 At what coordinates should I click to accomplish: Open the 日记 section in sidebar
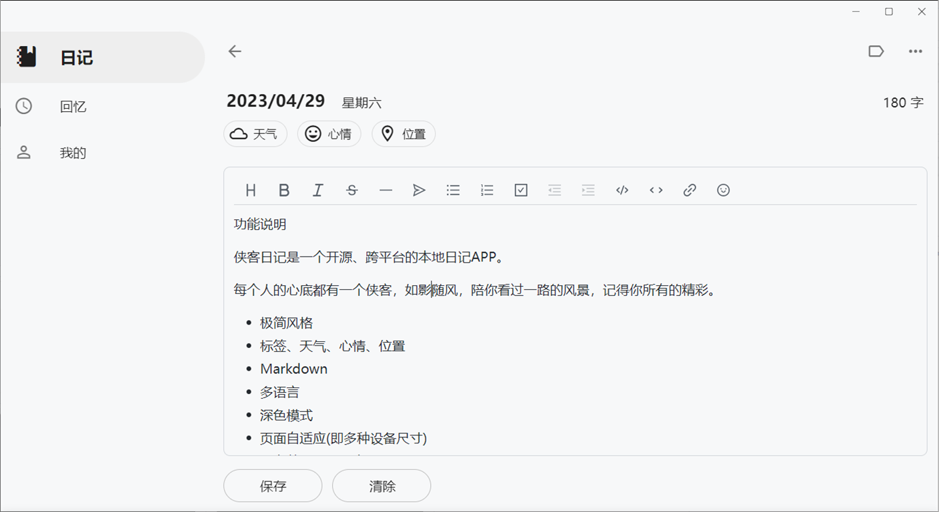tap(102, 57)
